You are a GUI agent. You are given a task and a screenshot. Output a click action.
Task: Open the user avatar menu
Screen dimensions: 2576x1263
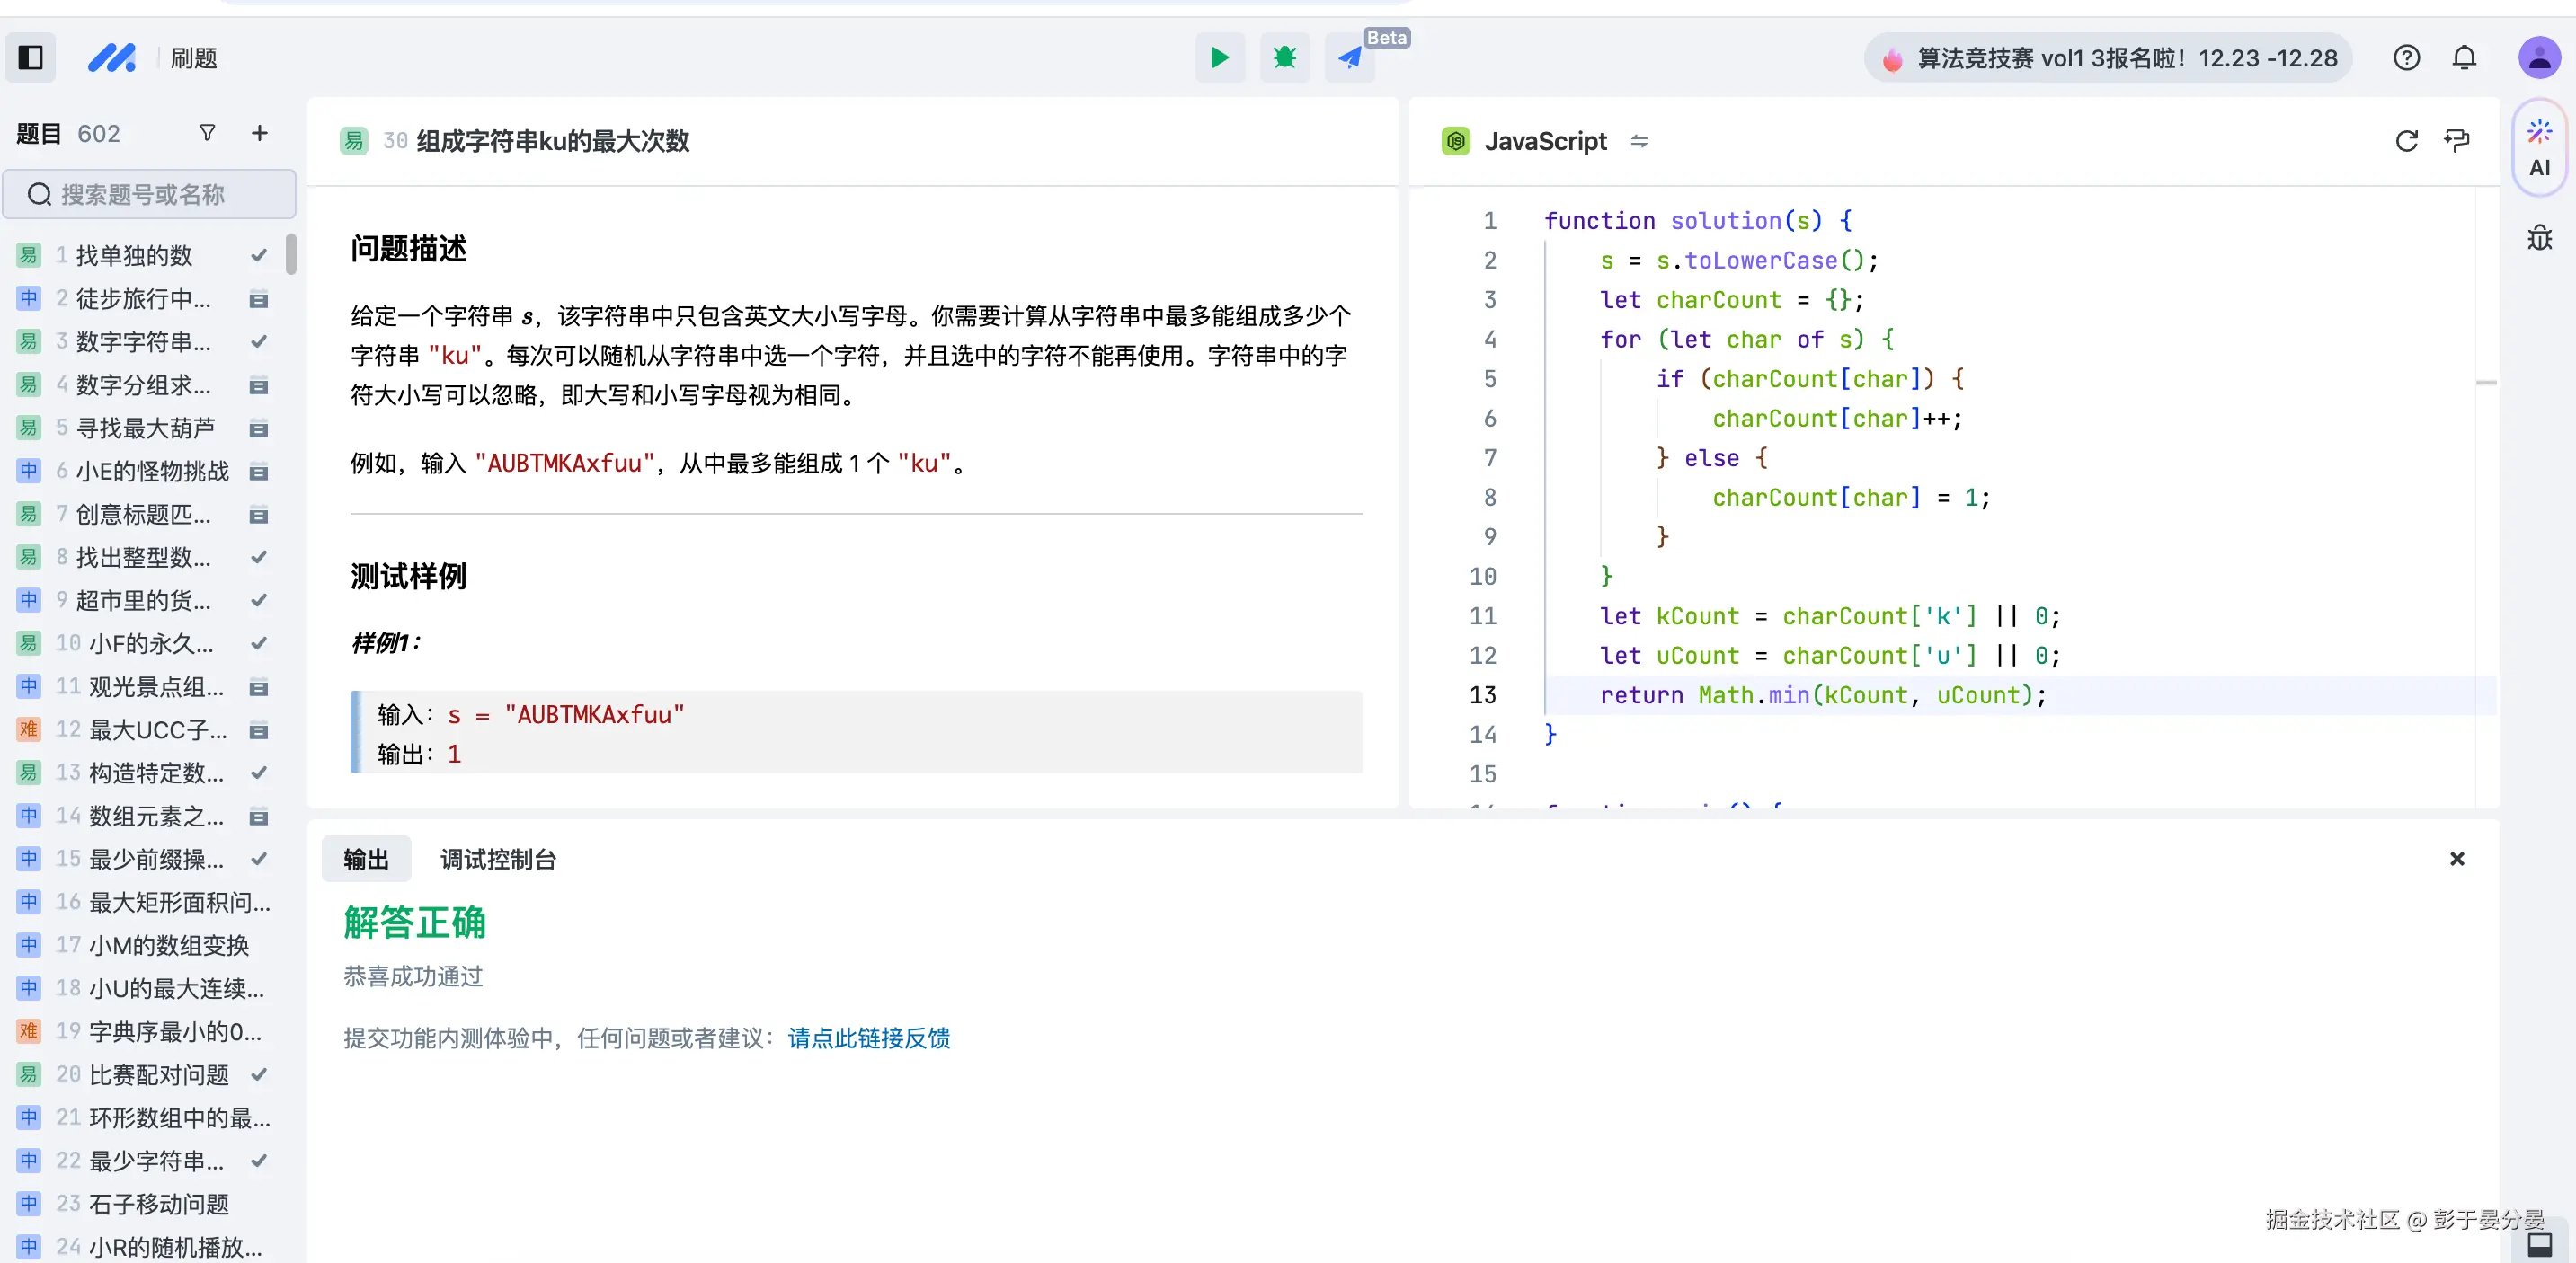pos(2539,57)
